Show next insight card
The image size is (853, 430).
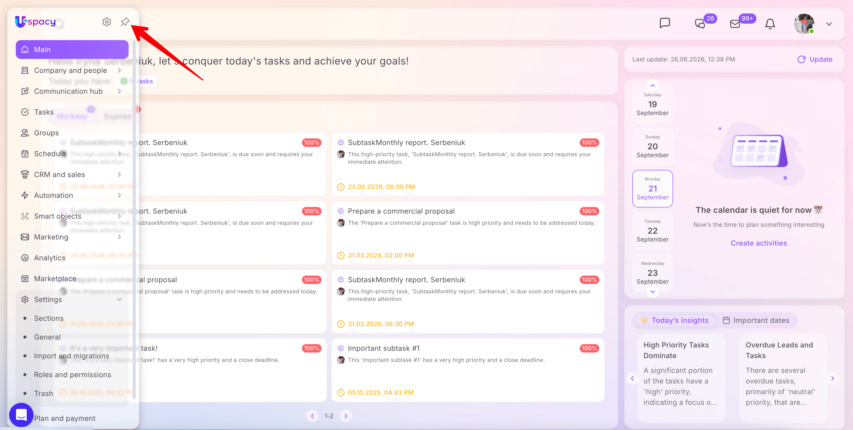pyautogui.click(x=832, y=379)
